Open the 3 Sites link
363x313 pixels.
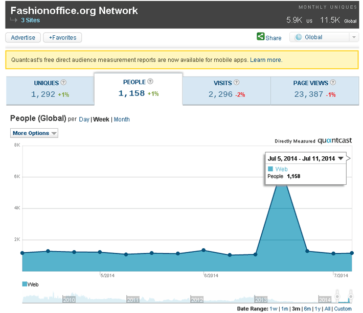(x=30, y=20)
